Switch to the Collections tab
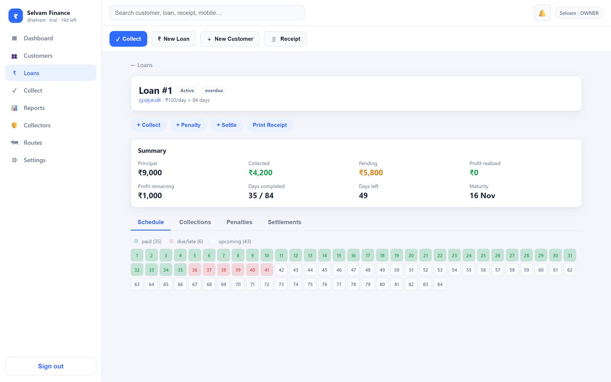Image resolution: width=611 pixels, height=382 pixels. tap(195, 222)
